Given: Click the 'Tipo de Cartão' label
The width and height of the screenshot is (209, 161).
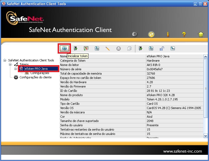Looking at the screenshot, I should [70, 104].
